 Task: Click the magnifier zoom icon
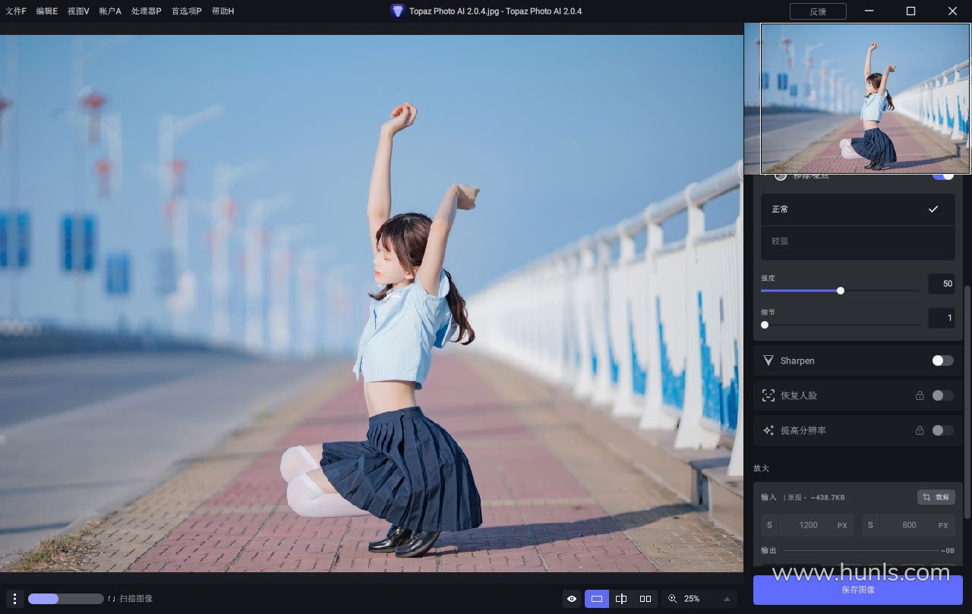[x=672, y=599]
